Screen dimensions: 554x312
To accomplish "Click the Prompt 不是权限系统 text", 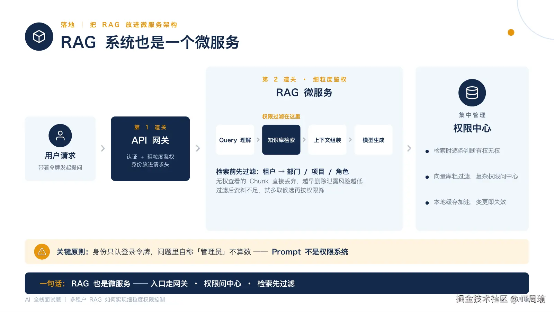I will tap(310, 252).
